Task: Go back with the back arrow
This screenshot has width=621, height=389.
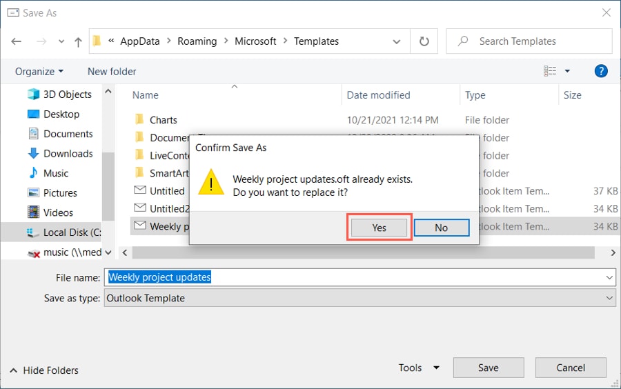Action: point(17,41)
